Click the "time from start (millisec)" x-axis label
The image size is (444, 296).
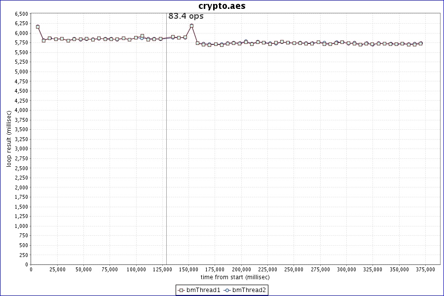point(235,277)
